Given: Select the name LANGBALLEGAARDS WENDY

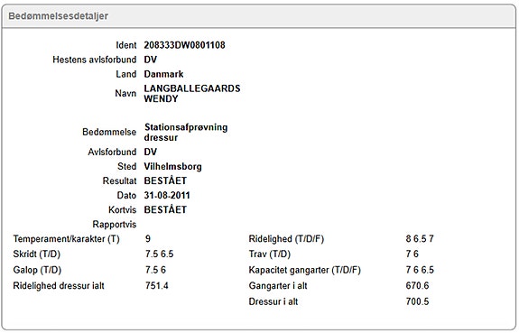Looking at the screenshot, I should (x=192, y=93).
